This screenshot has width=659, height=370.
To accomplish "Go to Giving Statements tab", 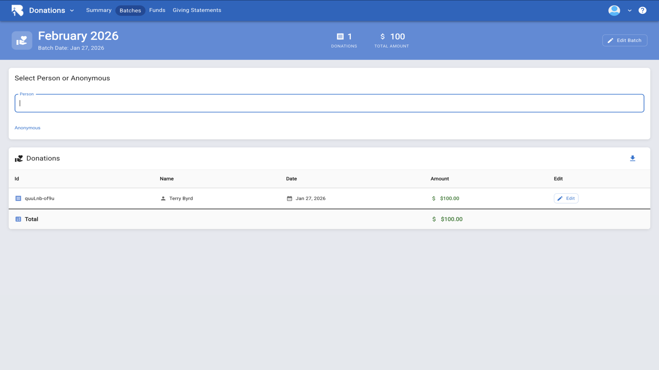I will pyautogui.click(x=197, y=10).
